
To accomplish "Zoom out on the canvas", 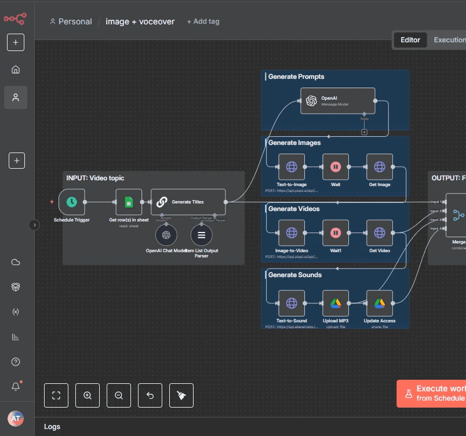I will point(119,395).
